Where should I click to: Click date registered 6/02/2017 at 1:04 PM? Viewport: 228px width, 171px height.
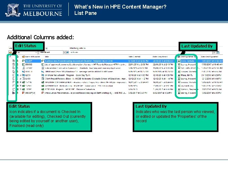(x=162, y=93)
